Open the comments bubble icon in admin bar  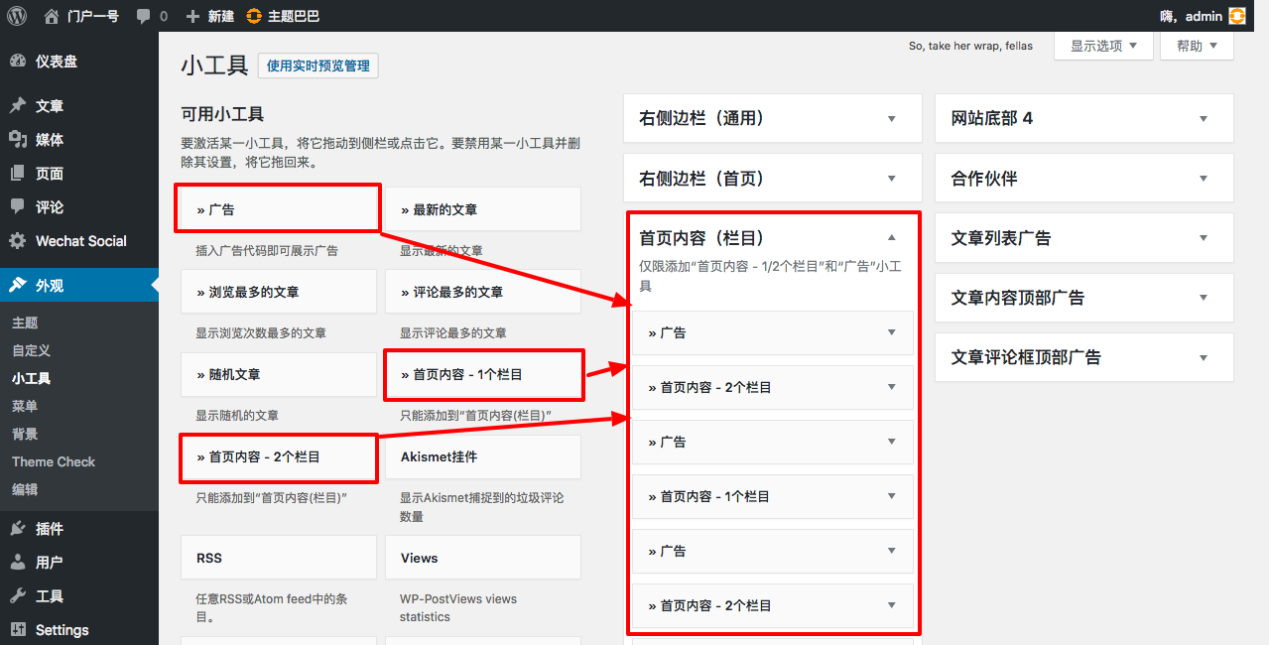point(145,16)
